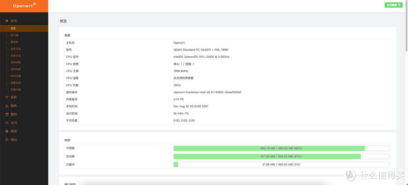Click the download icon beside 服务
Screen dimensions: 408x185
[7, 106]
